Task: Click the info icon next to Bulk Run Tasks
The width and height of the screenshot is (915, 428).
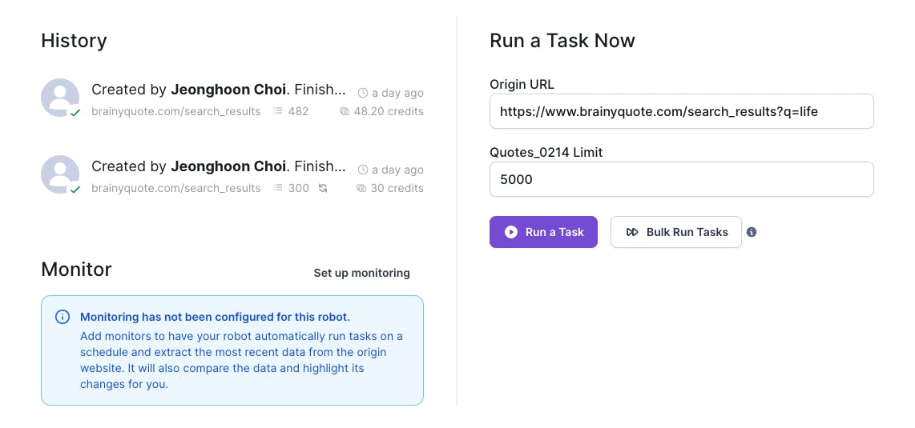Action: (x=752, y=232)
